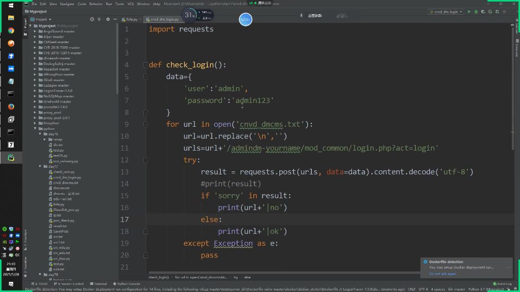
Task: Run with coverage icon
Action: point(483,12)
